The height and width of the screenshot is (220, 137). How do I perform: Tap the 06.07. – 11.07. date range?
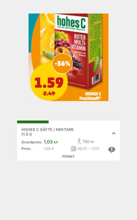click(x=89, y=148)
